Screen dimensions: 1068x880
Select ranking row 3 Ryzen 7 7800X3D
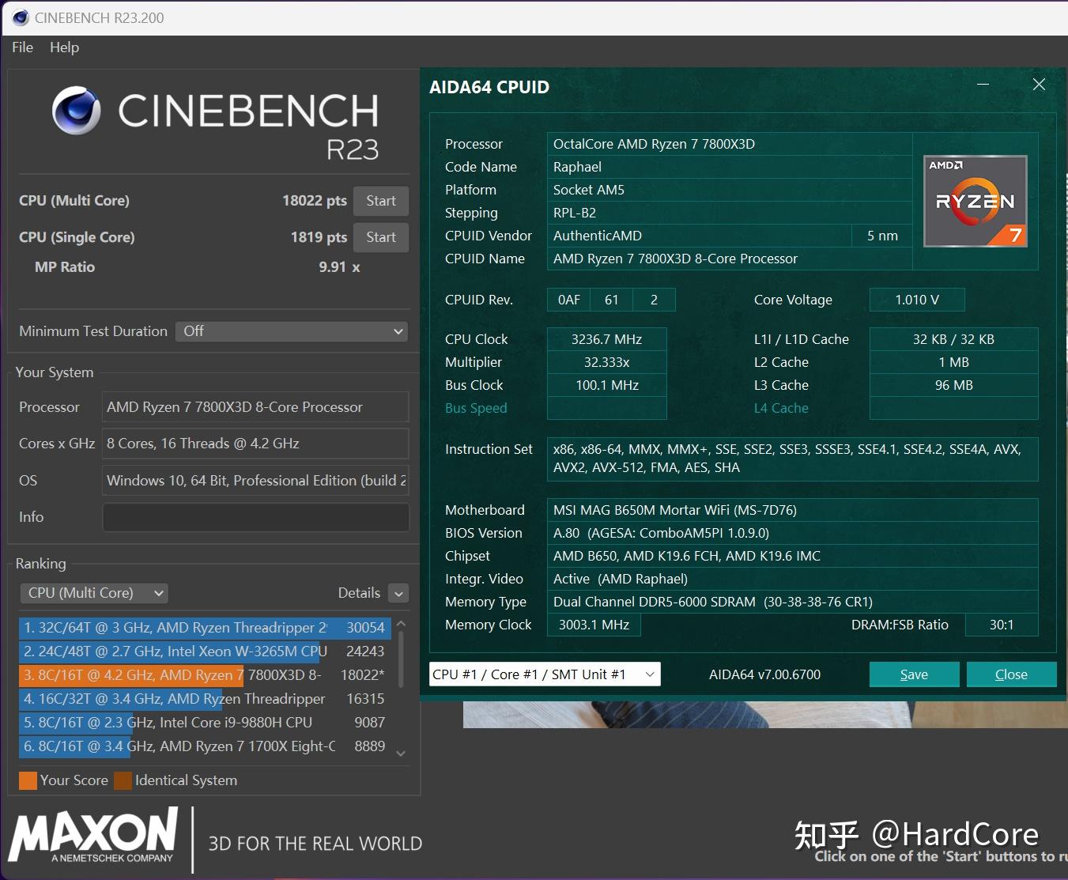coord(205,675)
